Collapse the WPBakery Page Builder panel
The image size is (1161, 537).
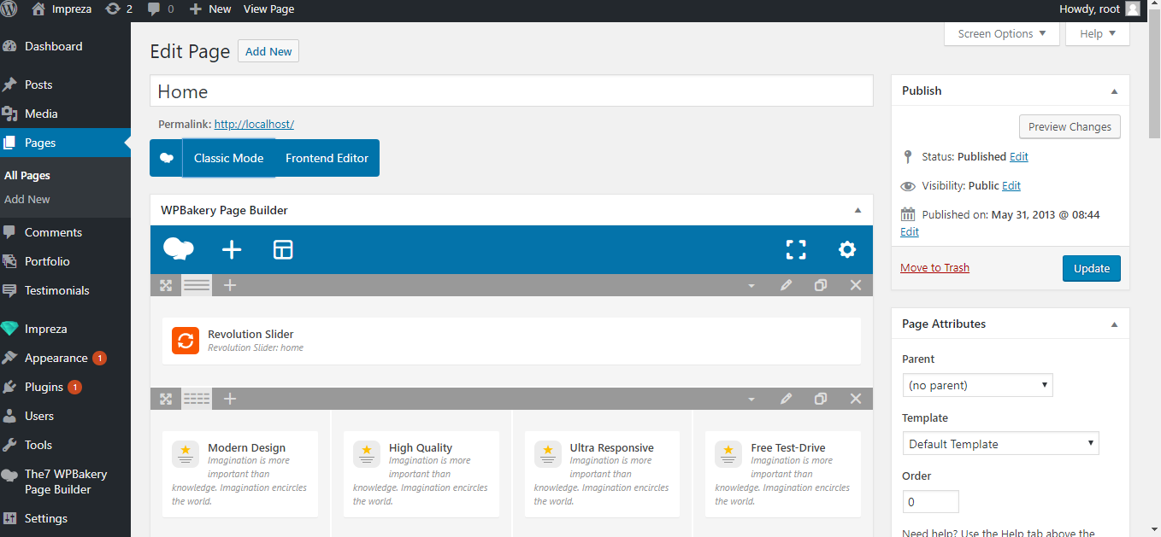click(x=857, y=210)
